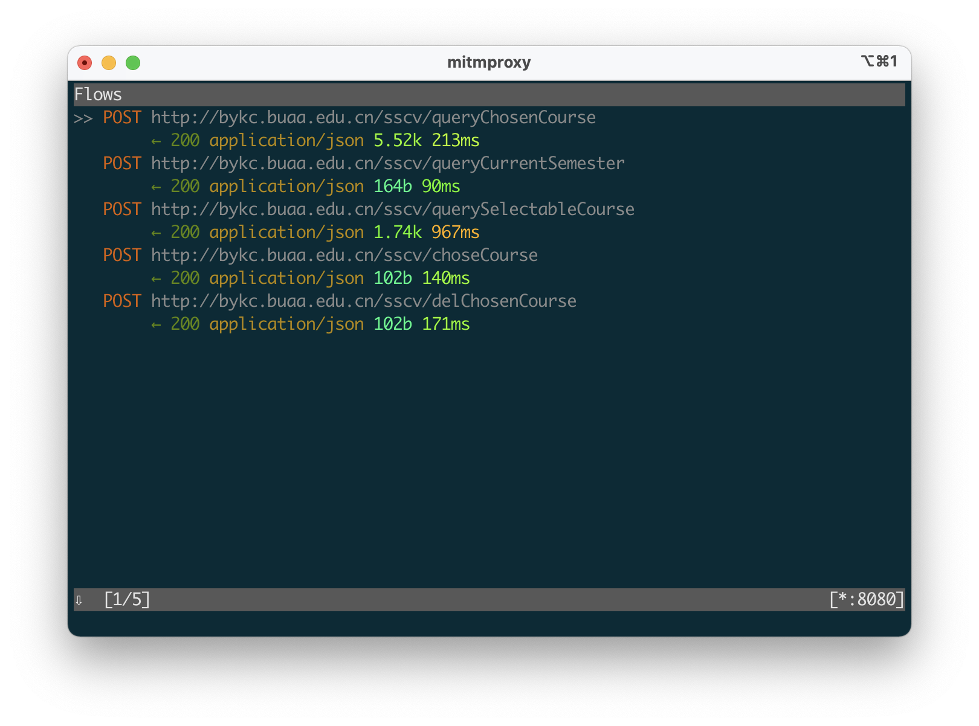
Task: Click the red close window button
Action: click(85, 63)
